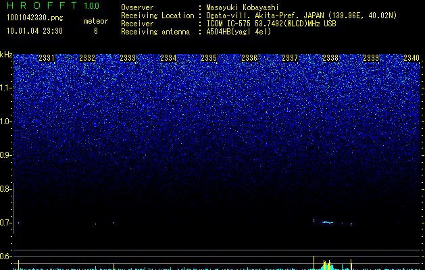Screen dimensions: 425x270
Task: Select the filename 1001042330.png
Action: 35,18
